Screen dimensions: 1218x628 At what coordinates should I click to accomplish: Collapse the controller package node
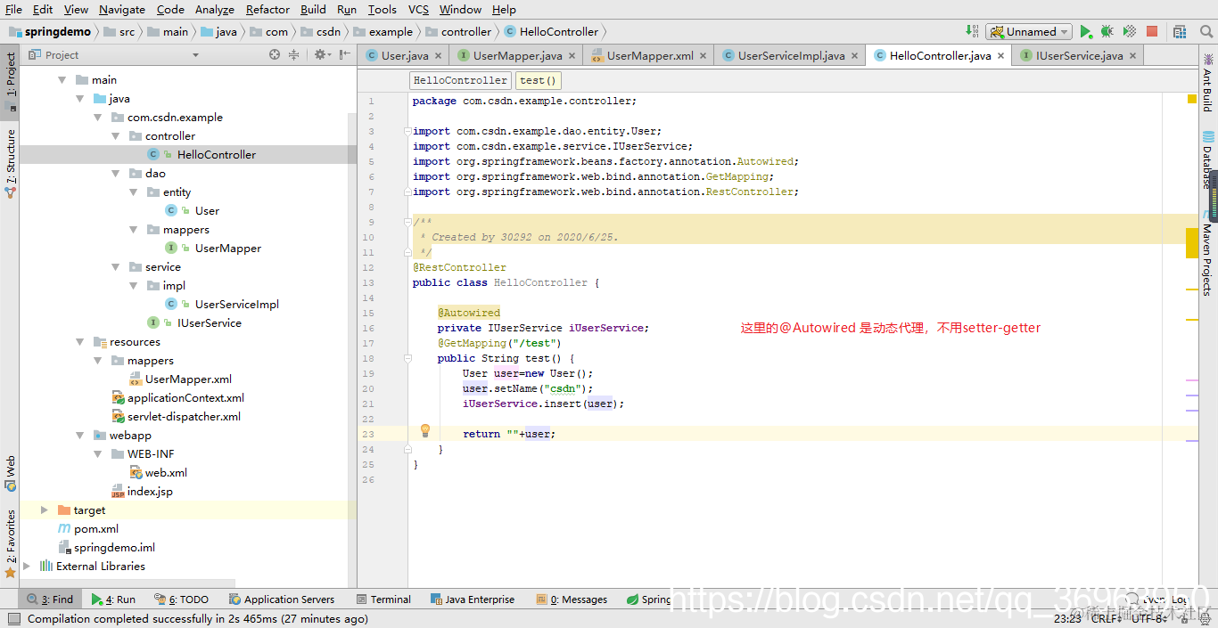coord(116,135)
